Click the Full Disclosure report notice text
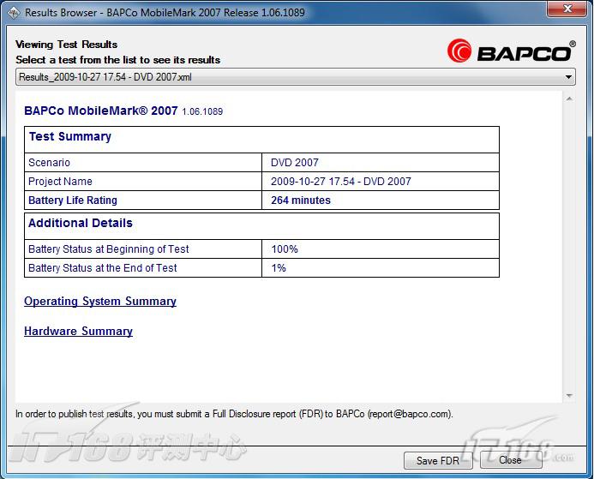This screenshot has height=479, width=594. click(x=234, y=414)
